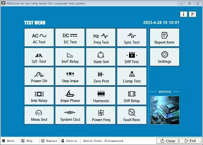
Task: Launch the Freq Test tile
Action: point(101,38)
